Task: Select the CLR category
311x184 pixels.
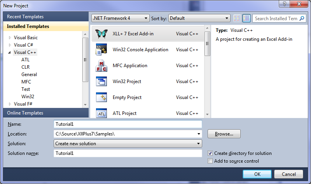Action: (26, 67)
